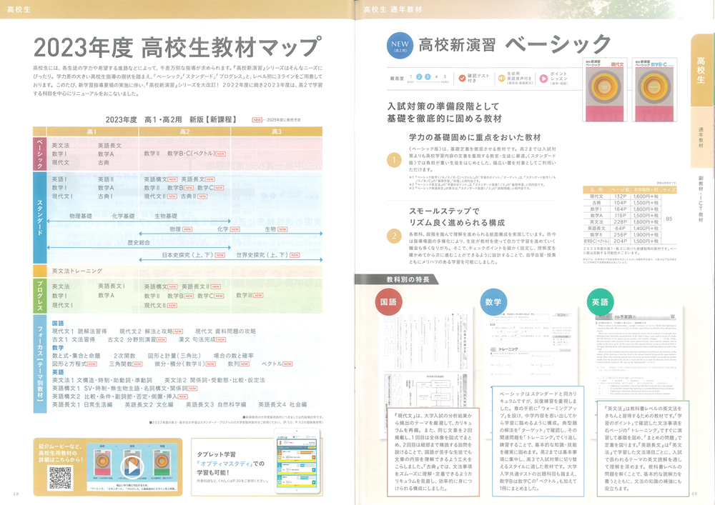Click 化学基礎 in the Standard row

coord(123,216)
